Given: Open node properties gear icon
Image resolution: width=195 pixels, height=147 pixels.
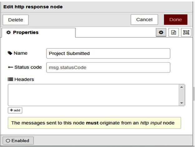Looking at the screenshot, I should 161,33.
